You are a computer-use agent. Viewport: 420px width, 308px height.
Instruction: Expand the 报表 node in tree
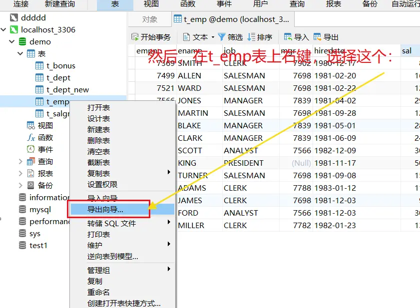click(x=20, y=174)
